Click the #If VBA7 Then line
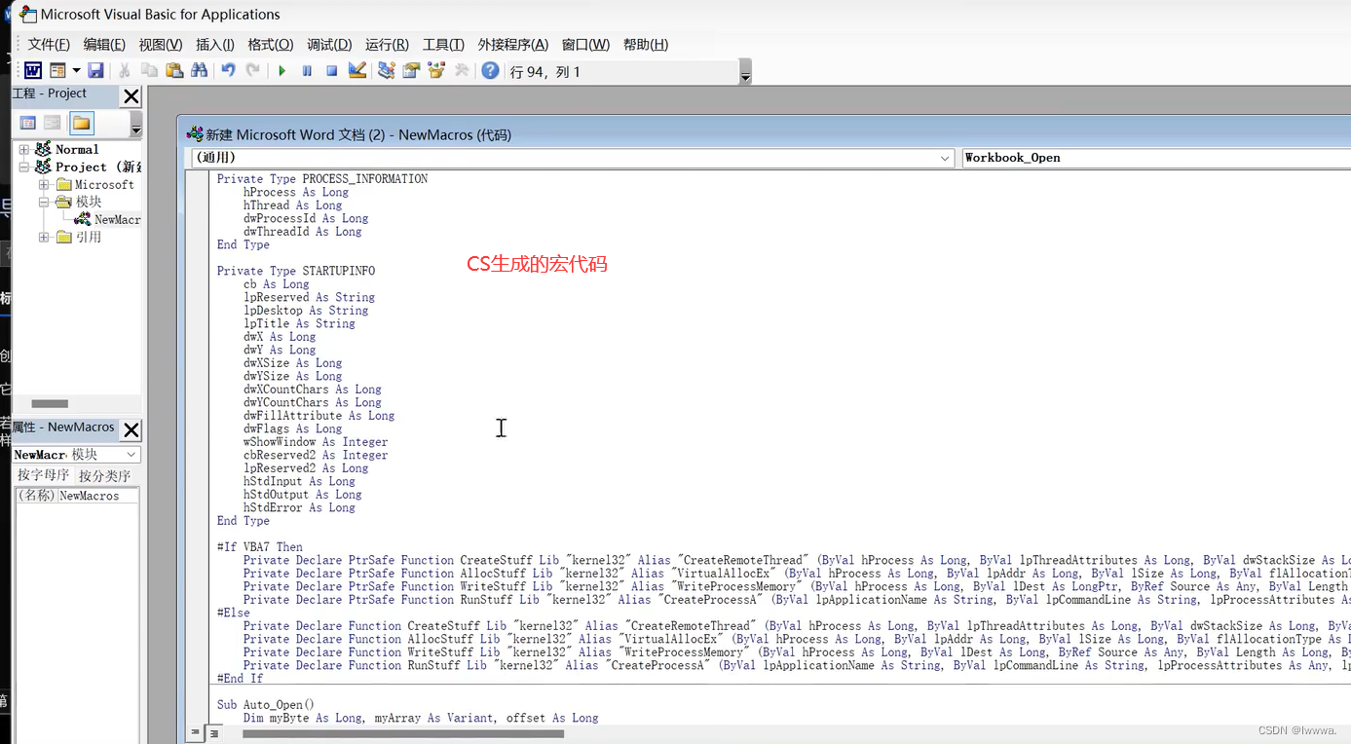The image size is (1351, 744). (259, 547)
